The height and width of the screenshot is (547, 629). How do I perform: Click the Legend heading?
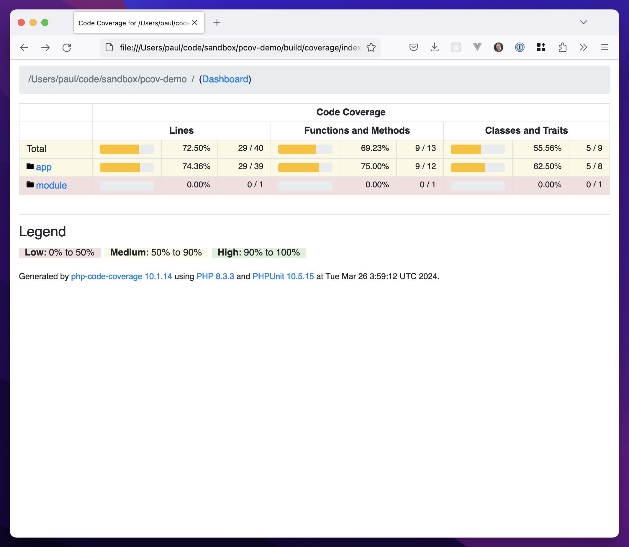tap(42, 232)
